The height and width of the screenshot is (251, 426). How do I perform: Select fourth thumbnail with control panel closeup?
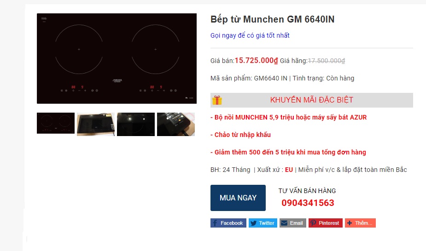coord(176,124)
